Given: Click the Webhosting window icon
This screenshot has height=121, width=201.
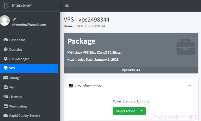Looking at the screenshot, I should click(6, 106).
